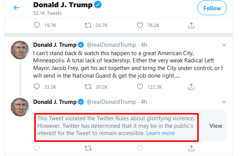Like the tweet with 76.2K likes
The width and height of the screenshot is (241, 156).
pos(140,25)
